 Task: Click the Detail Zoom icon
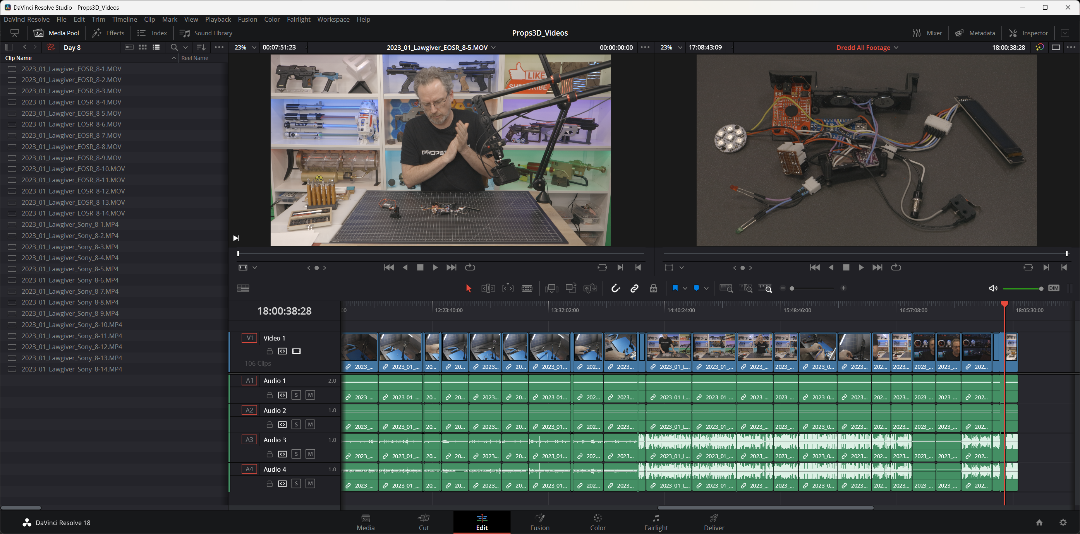tap(746, 288)
